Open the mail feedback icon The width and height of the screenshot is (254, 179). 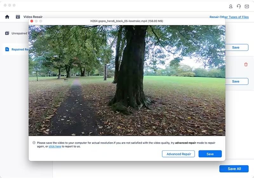pyautogui.click(x=247, y=6)
